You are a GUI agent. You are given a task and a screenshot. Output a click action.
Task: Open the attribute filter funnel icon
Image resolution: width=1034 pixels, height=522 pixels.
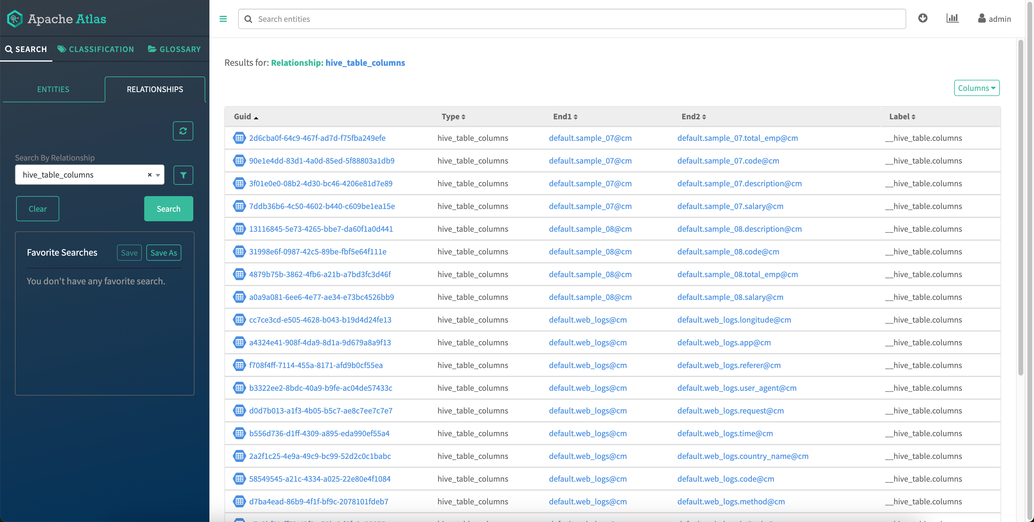183,175
